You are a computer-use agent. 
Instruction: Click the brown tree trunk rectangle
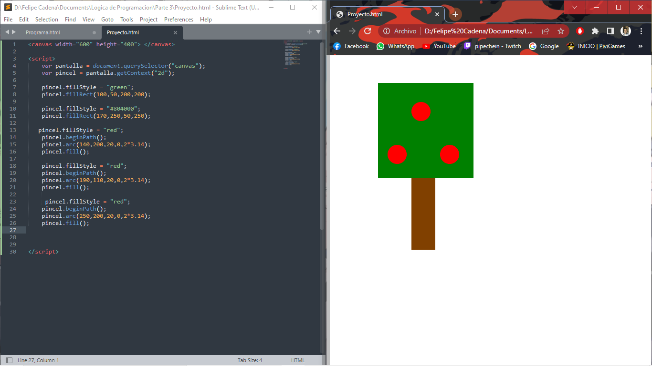pyautogui.click(x=423, y=214)
